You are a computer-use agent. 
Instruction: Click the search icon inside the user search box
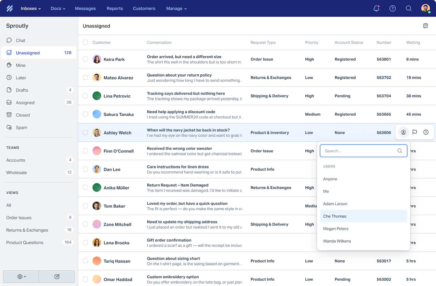pyautogui.click(x=400, y=151)
